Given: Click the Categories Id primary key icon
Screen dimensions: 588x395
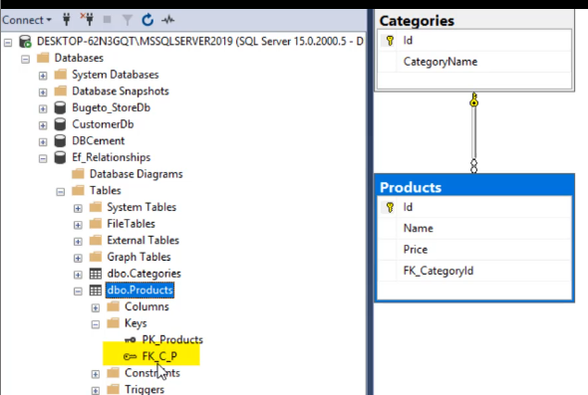Looking at the screenshot, I should 390,41.
